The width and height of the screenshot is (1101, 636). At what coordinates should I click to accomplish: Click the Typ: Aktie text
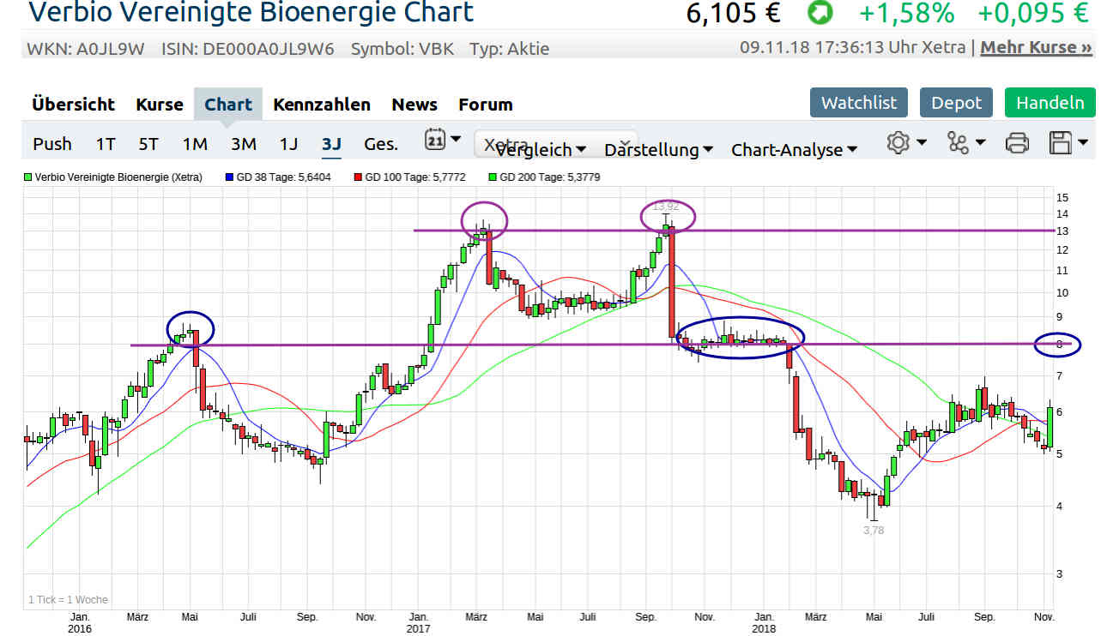(x=510, y=49)
